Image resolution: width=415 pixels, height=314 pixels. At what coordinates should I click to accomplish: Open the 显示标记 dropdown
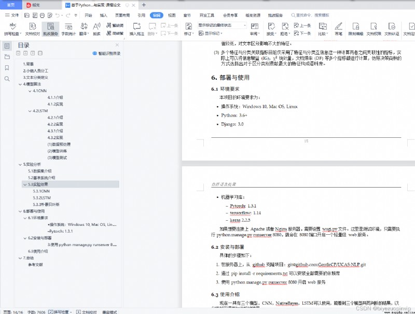click(211, 33)
